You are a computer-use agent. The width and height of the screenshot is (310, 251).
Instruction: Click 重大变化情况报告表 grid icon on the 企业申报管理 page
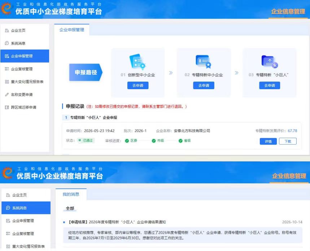coord(7,82)
